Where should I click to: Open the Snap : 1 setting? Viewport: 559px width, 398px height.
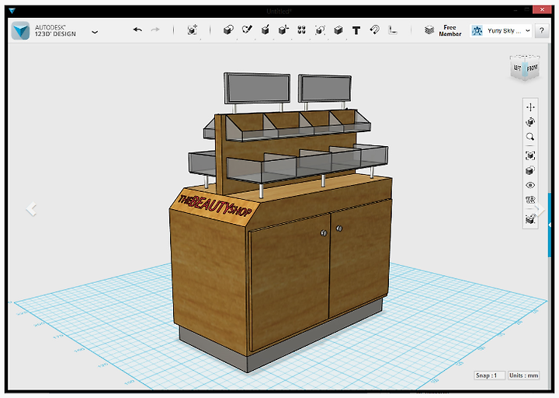(x=489, y=375)
